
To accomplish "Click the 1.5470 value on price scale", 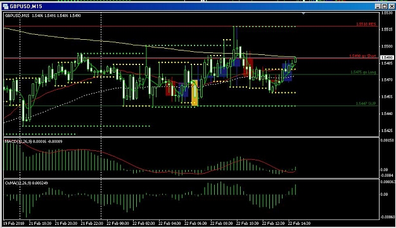I will pyautogui.click(x=387, y=80).
